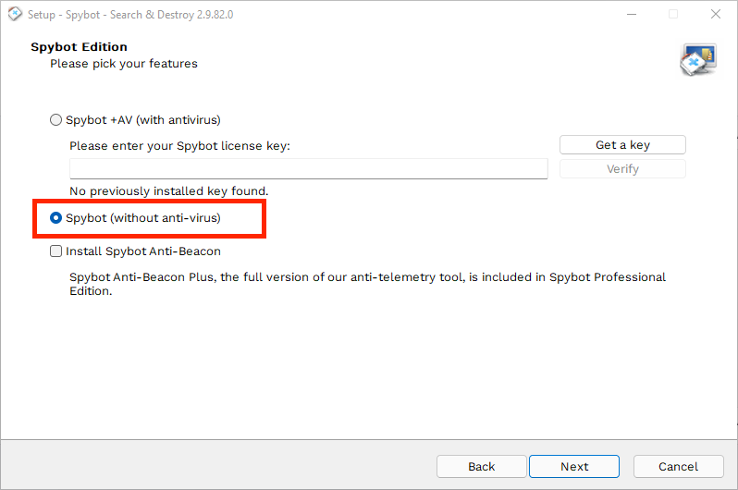
Task: Minimize the Setup window
Action: [631, 15]
